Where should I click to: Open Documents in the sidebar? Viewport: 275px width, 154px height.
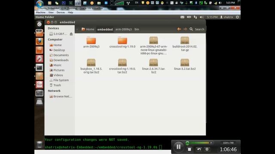click(x=59, y=55)
